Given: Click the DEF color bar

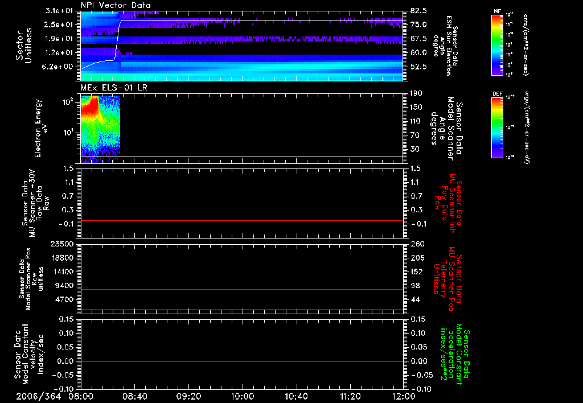Looking at the screenshot, I should (x=497, y=128).
